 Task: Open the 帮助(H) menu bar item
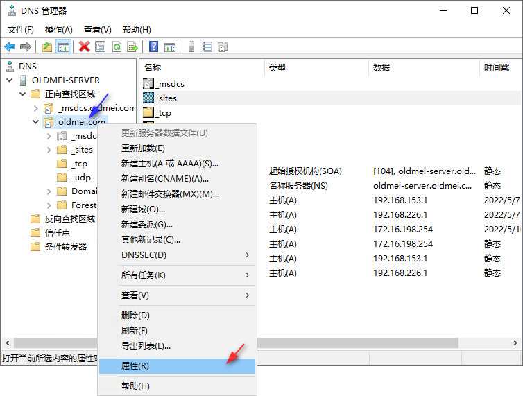pos(137,30)
